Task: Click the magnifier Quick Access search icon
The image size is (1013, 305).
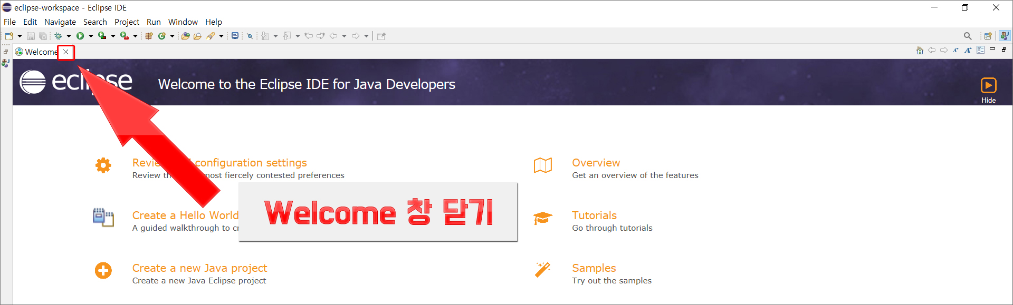Action: pyautogui.click(x=968, y=36)
